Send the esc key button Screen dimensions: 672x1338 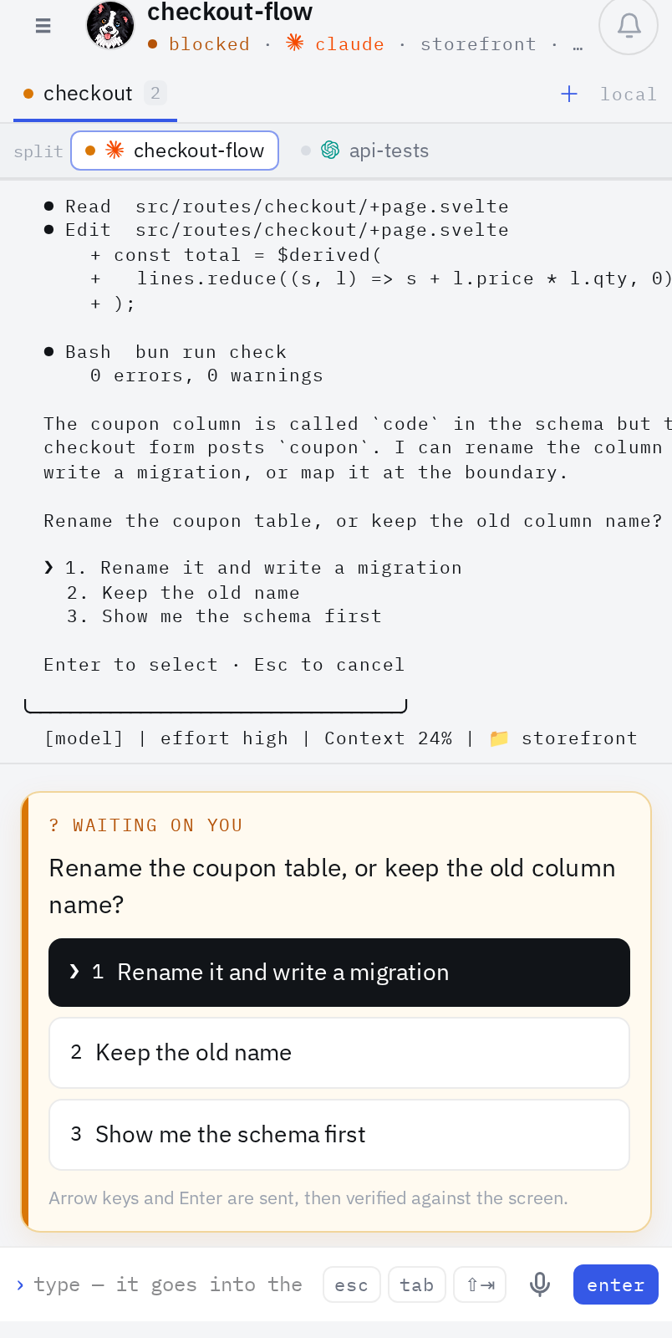pyautogui.click(x=352, y=1284)
